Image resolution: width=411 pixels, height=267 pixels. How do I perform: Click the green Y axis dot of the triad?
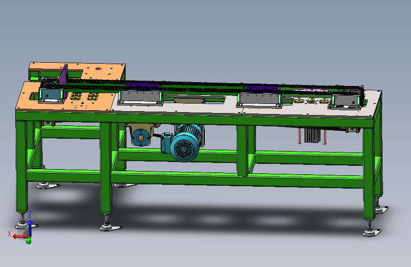point(28,240)
